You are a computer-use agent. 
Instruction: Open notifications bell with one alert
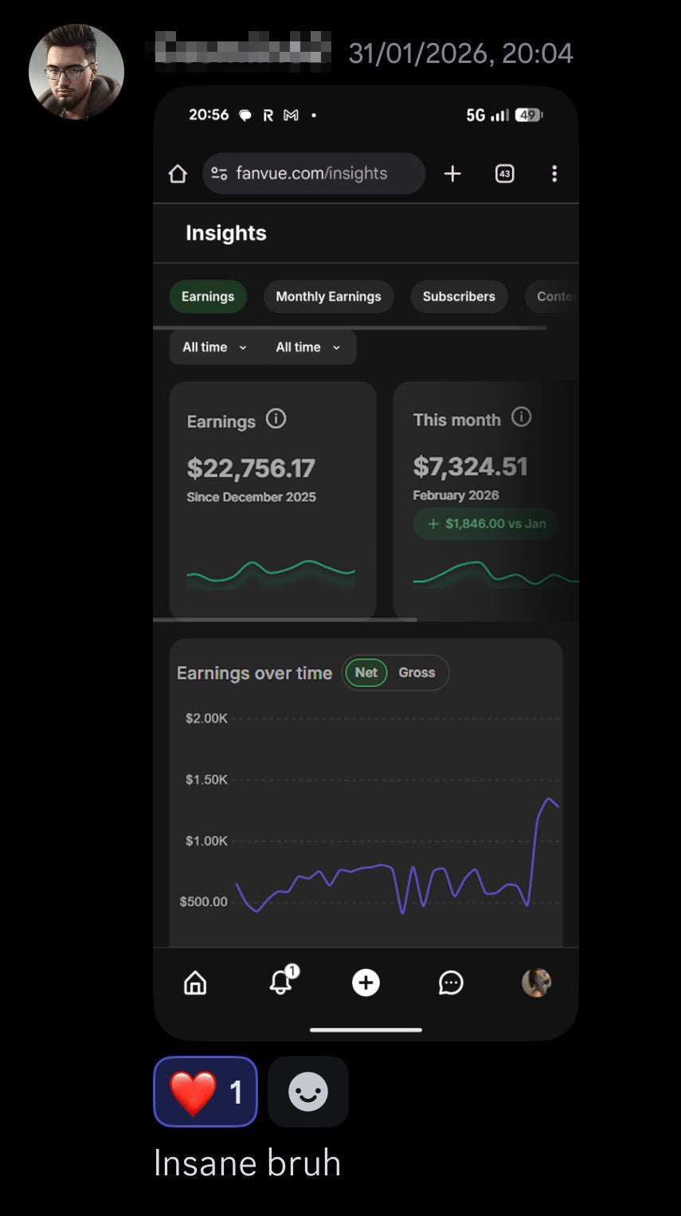coord(281,983)
